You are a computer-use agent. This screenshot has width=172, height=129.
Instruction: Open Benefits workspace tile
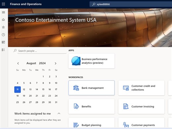point(92,107)
